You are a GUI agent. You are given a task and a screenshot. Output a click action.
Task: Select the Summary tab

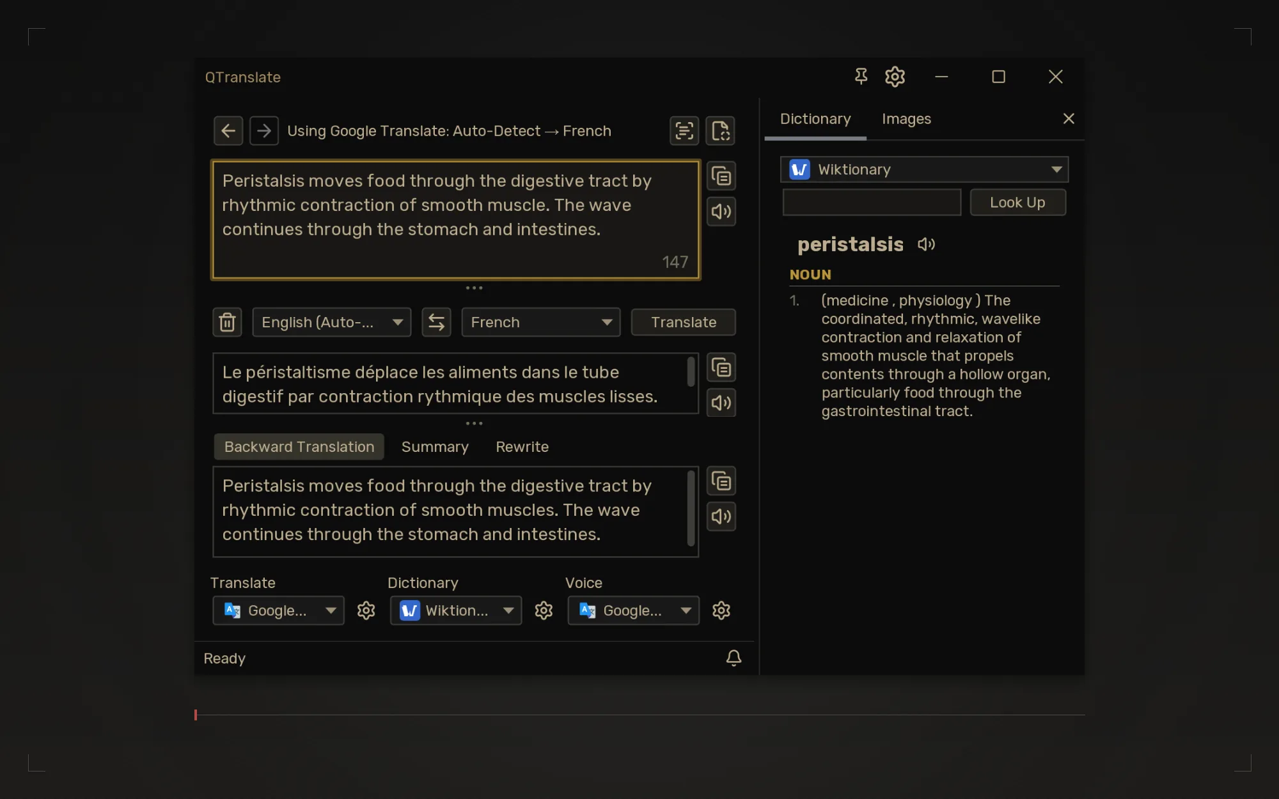coord(435,447)
